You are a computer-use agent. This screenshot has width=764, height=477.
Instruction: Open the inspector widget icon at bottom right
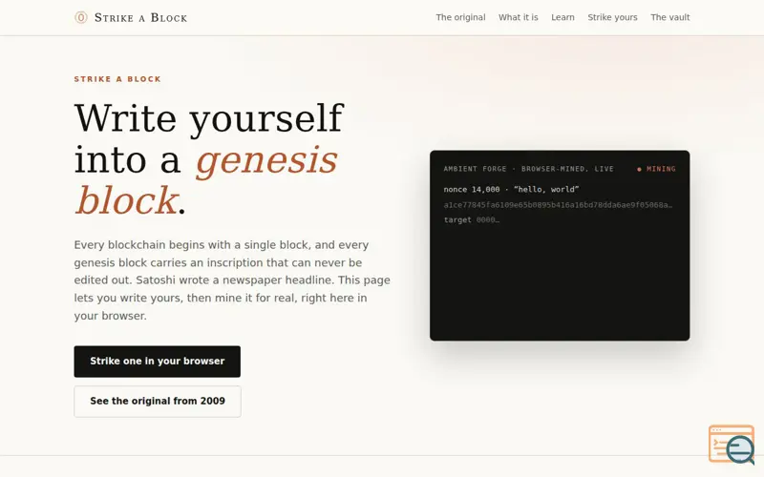click(x=732, y=445)
